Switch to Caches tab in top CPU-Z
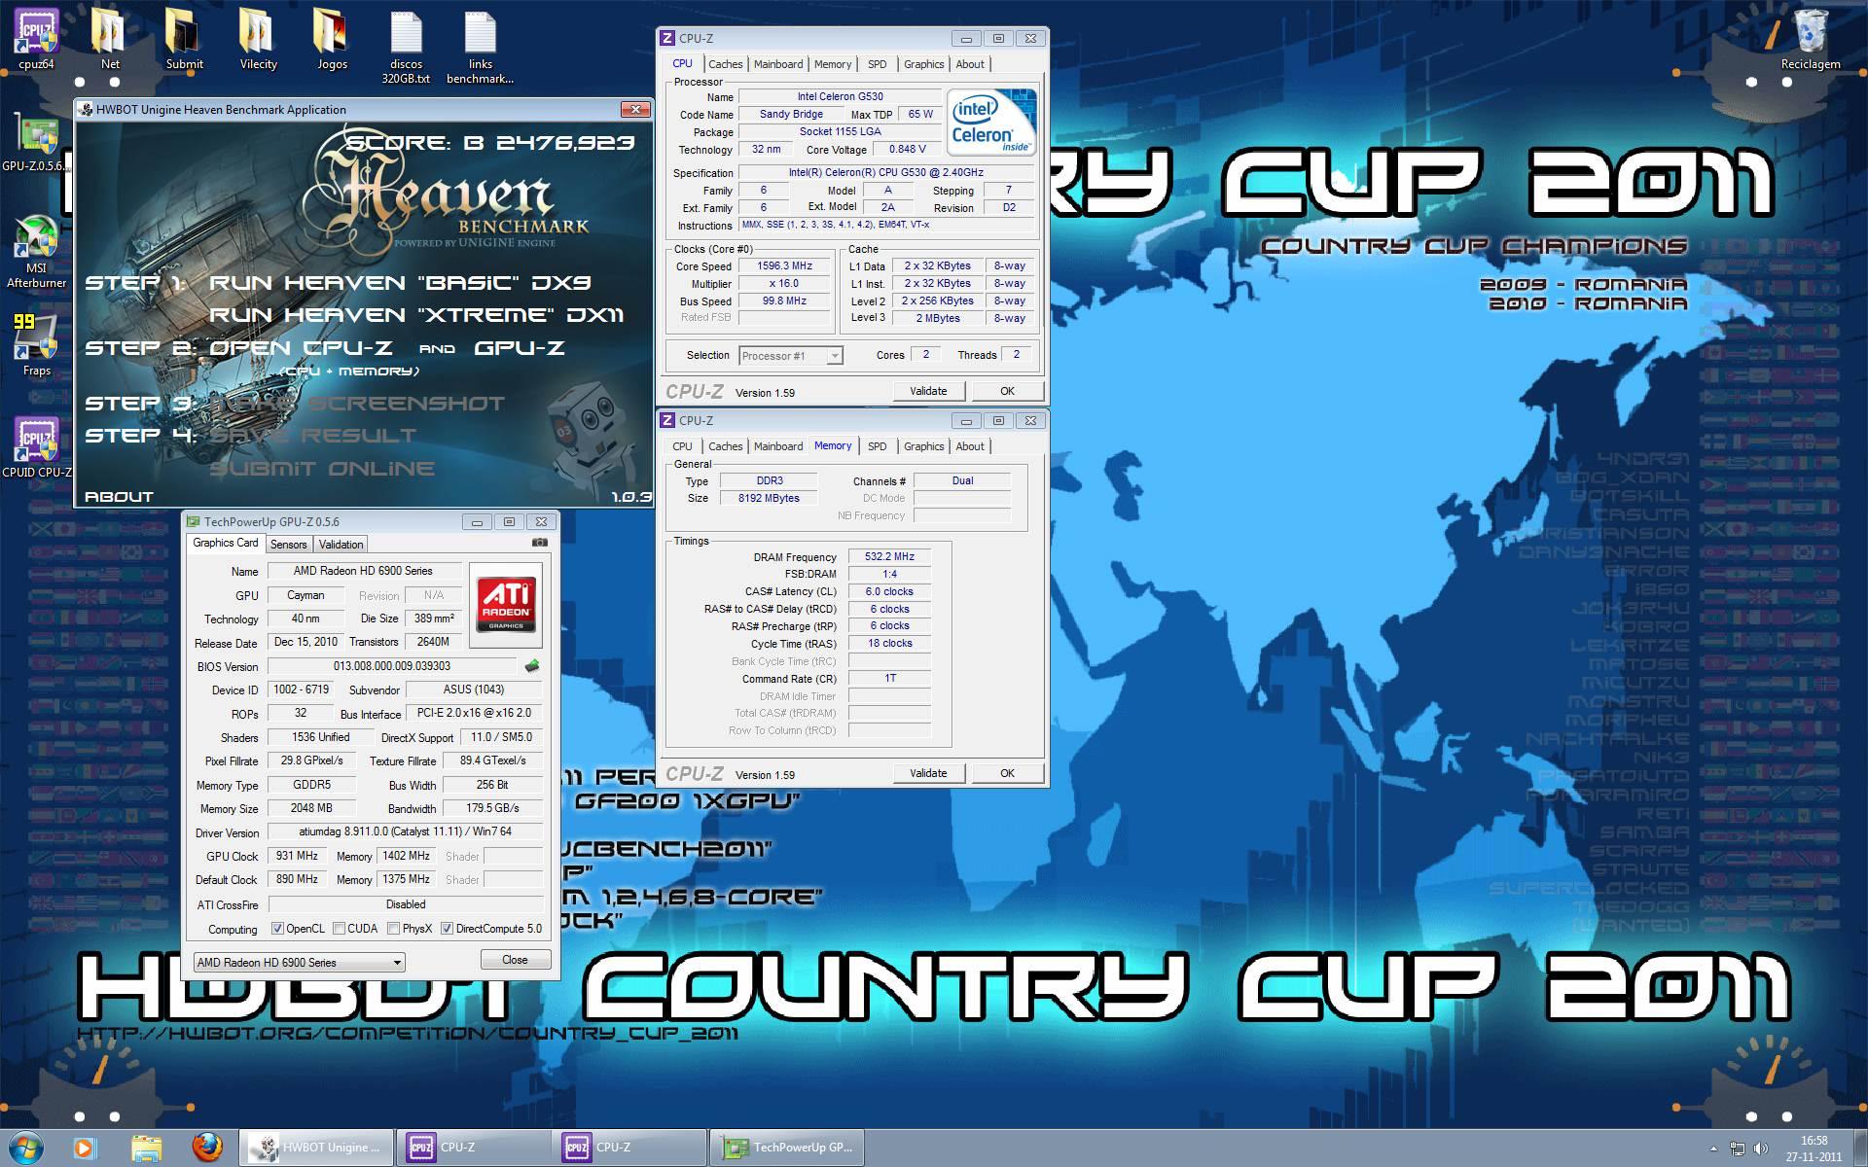 point(725,64)
